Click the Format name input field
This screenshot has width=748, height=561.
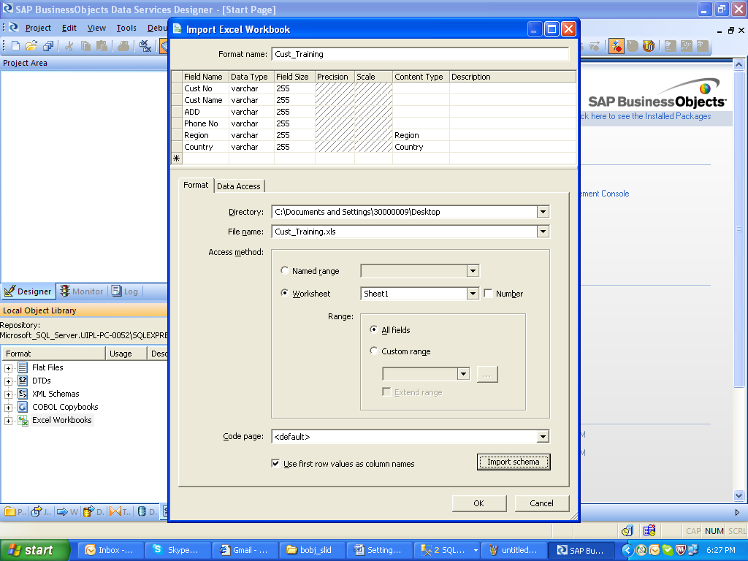point(420,54)
